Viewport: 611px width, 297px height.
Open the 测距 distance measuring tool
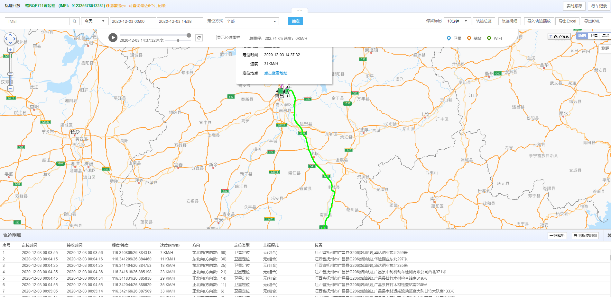605,48
